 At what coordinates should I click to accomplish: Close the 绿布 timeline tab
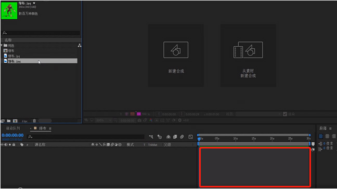click(x=31, y=128)
